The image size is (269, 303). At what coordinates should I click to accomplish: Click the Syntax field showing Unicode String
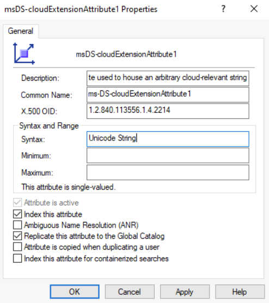(x=168, y=139)
